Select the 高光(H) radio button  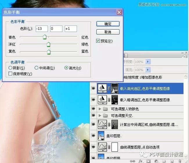(x=66, y=68)
